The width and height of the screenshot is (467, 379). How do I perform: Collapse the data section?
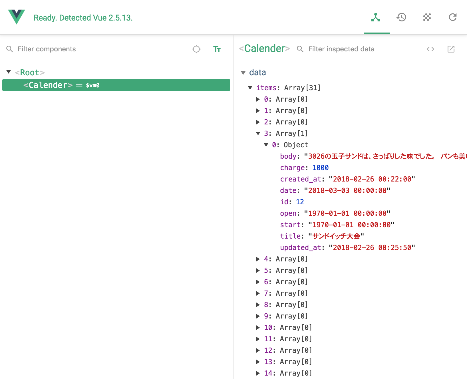[x=243, y=73]
